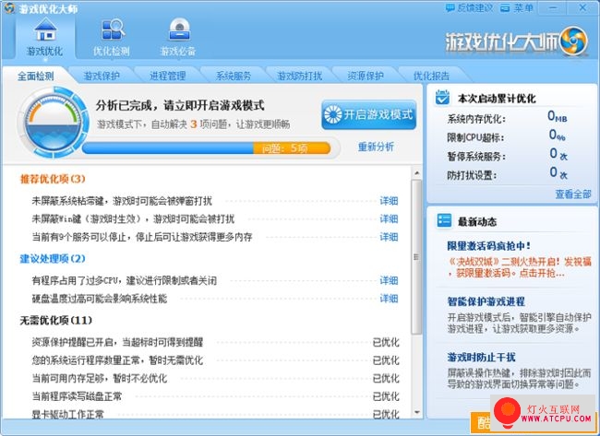Click the scrollbar up arrow
Viewport: 600px width, 436px height.
click(x=417, y=173)
